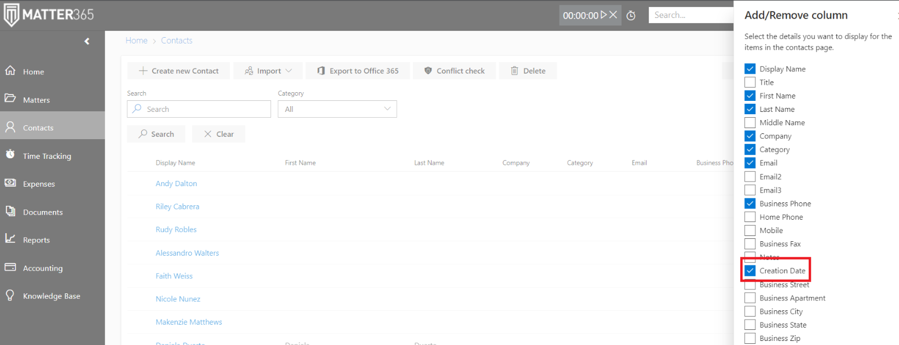
Task: Open the stopwatch icon beside the timer
Action: point(631,15)
